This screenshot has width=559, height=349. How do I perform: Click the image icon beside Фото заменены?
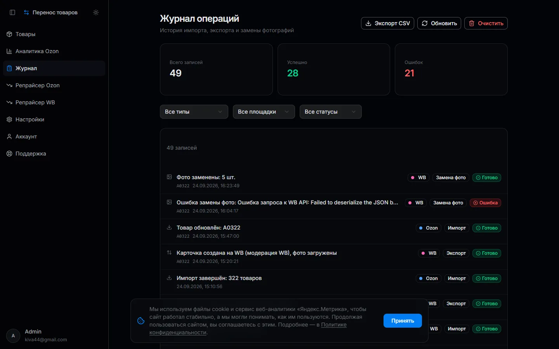pos(169,177)
